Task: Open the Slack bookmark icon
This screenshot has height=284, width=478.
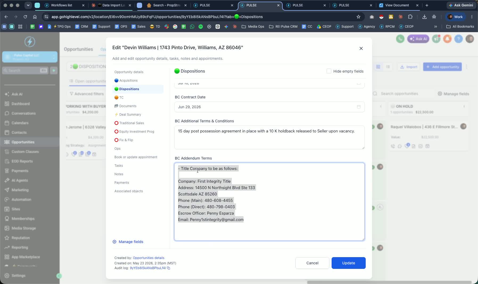Action: (167, 27)
